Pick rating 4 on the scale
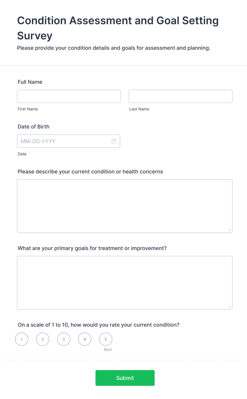Viewport: 247px width, 399px height. pos(85,339)
